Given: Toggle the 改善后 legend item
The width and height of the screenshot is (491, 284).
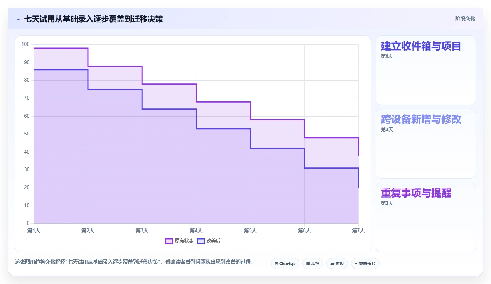Looking at the screenshot, I should click(209, 241).
